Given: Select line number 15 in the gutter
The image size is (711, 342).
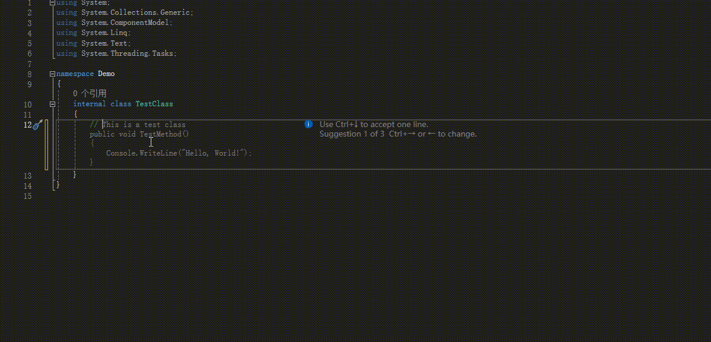Looking at the screenshot, I should pos(27,197).
